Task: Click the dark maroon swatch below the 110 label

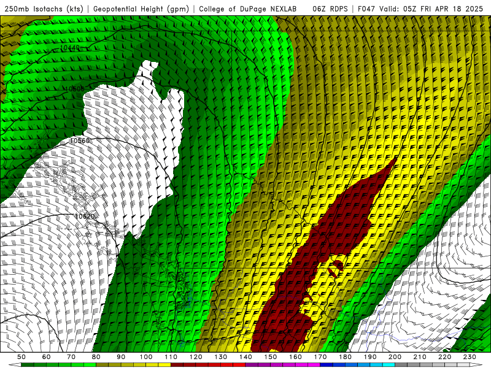Action: [x=177, y=365]
